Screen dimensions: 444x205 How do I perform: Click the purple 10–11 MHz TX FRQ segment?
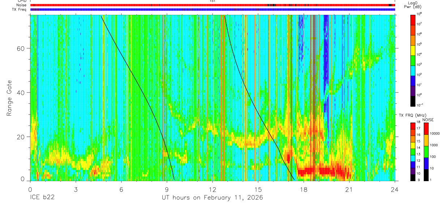(413, 171)
